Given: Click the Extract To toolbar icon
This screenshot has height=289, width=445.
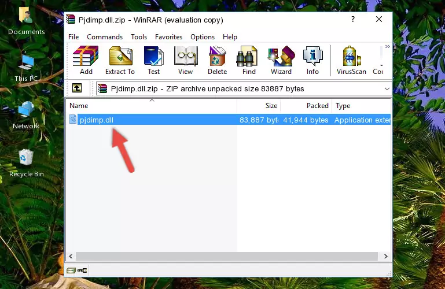Looking at the screenshot, I should point(120,60).
